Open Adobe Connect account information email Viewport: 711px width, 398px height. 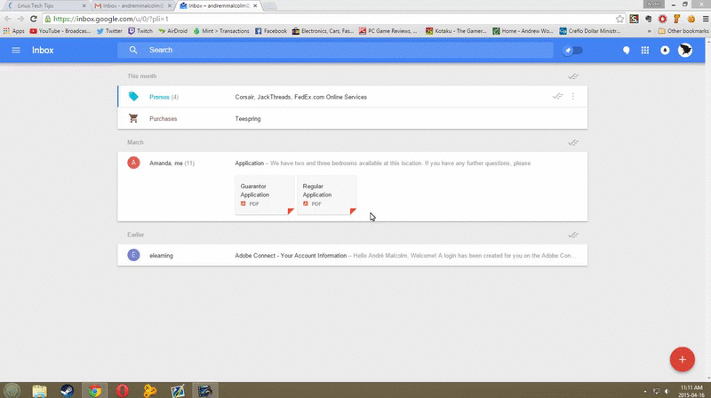point(352,255)
